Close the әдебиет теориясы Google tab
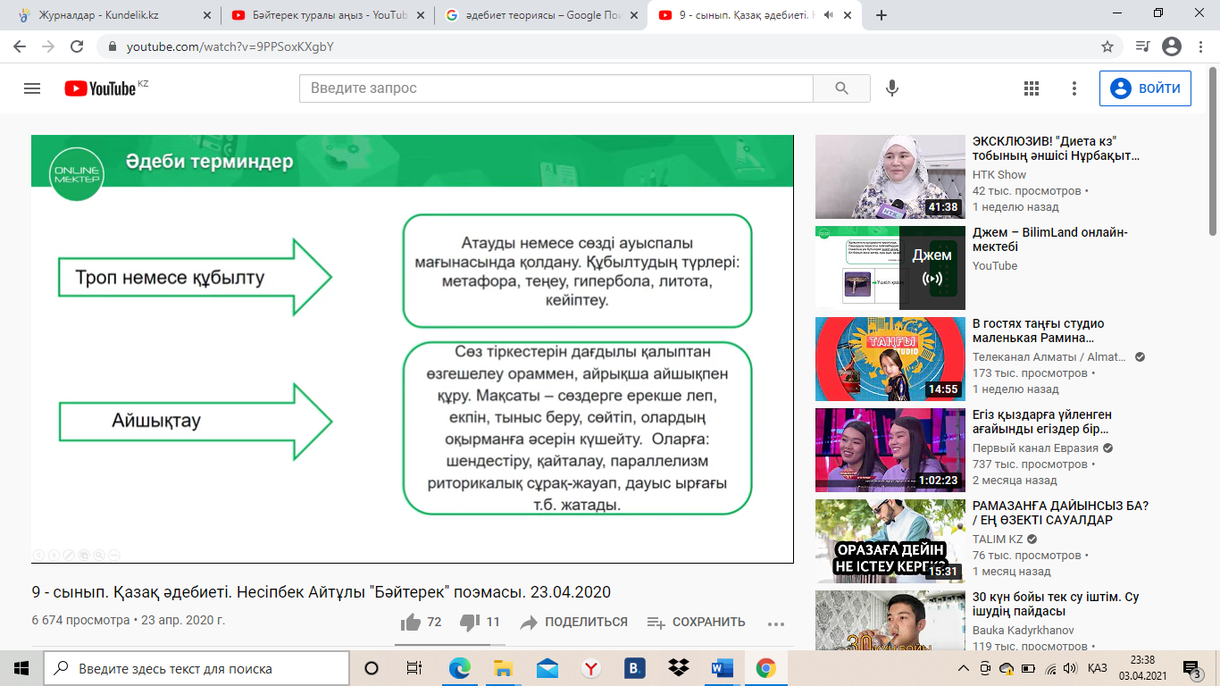The image size is (1220, 686). [635, 15]
